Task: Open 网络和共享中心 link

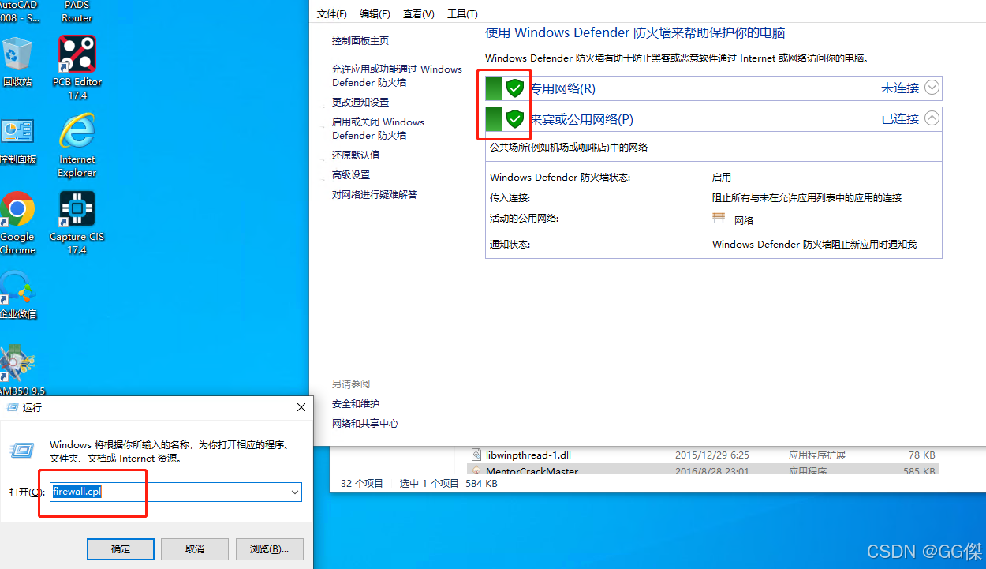Action: point(365,423)
